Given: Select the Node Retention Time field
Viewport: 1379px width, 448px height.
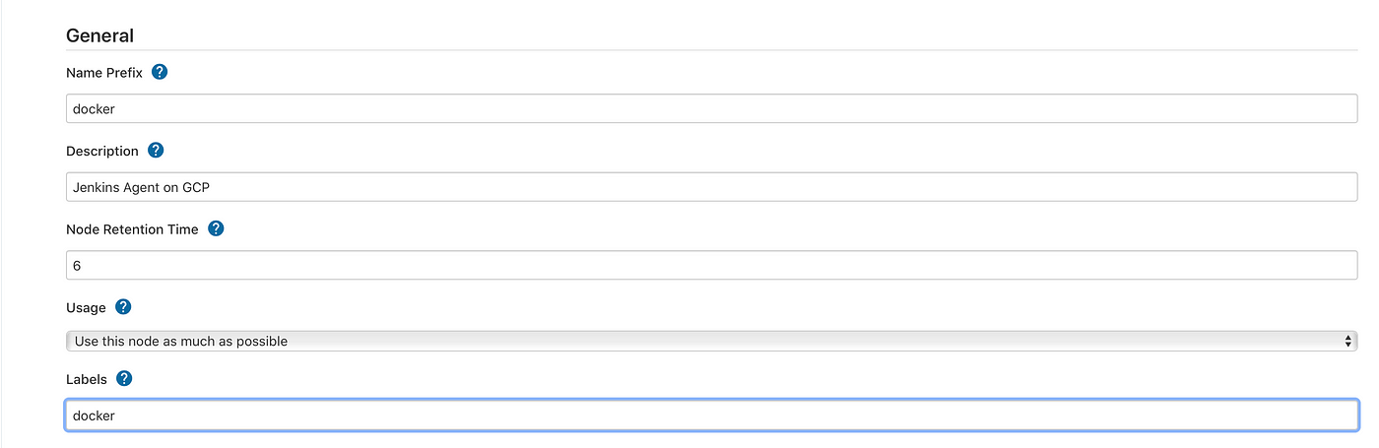Looking at the screenshot, I should tap(711, 265).
